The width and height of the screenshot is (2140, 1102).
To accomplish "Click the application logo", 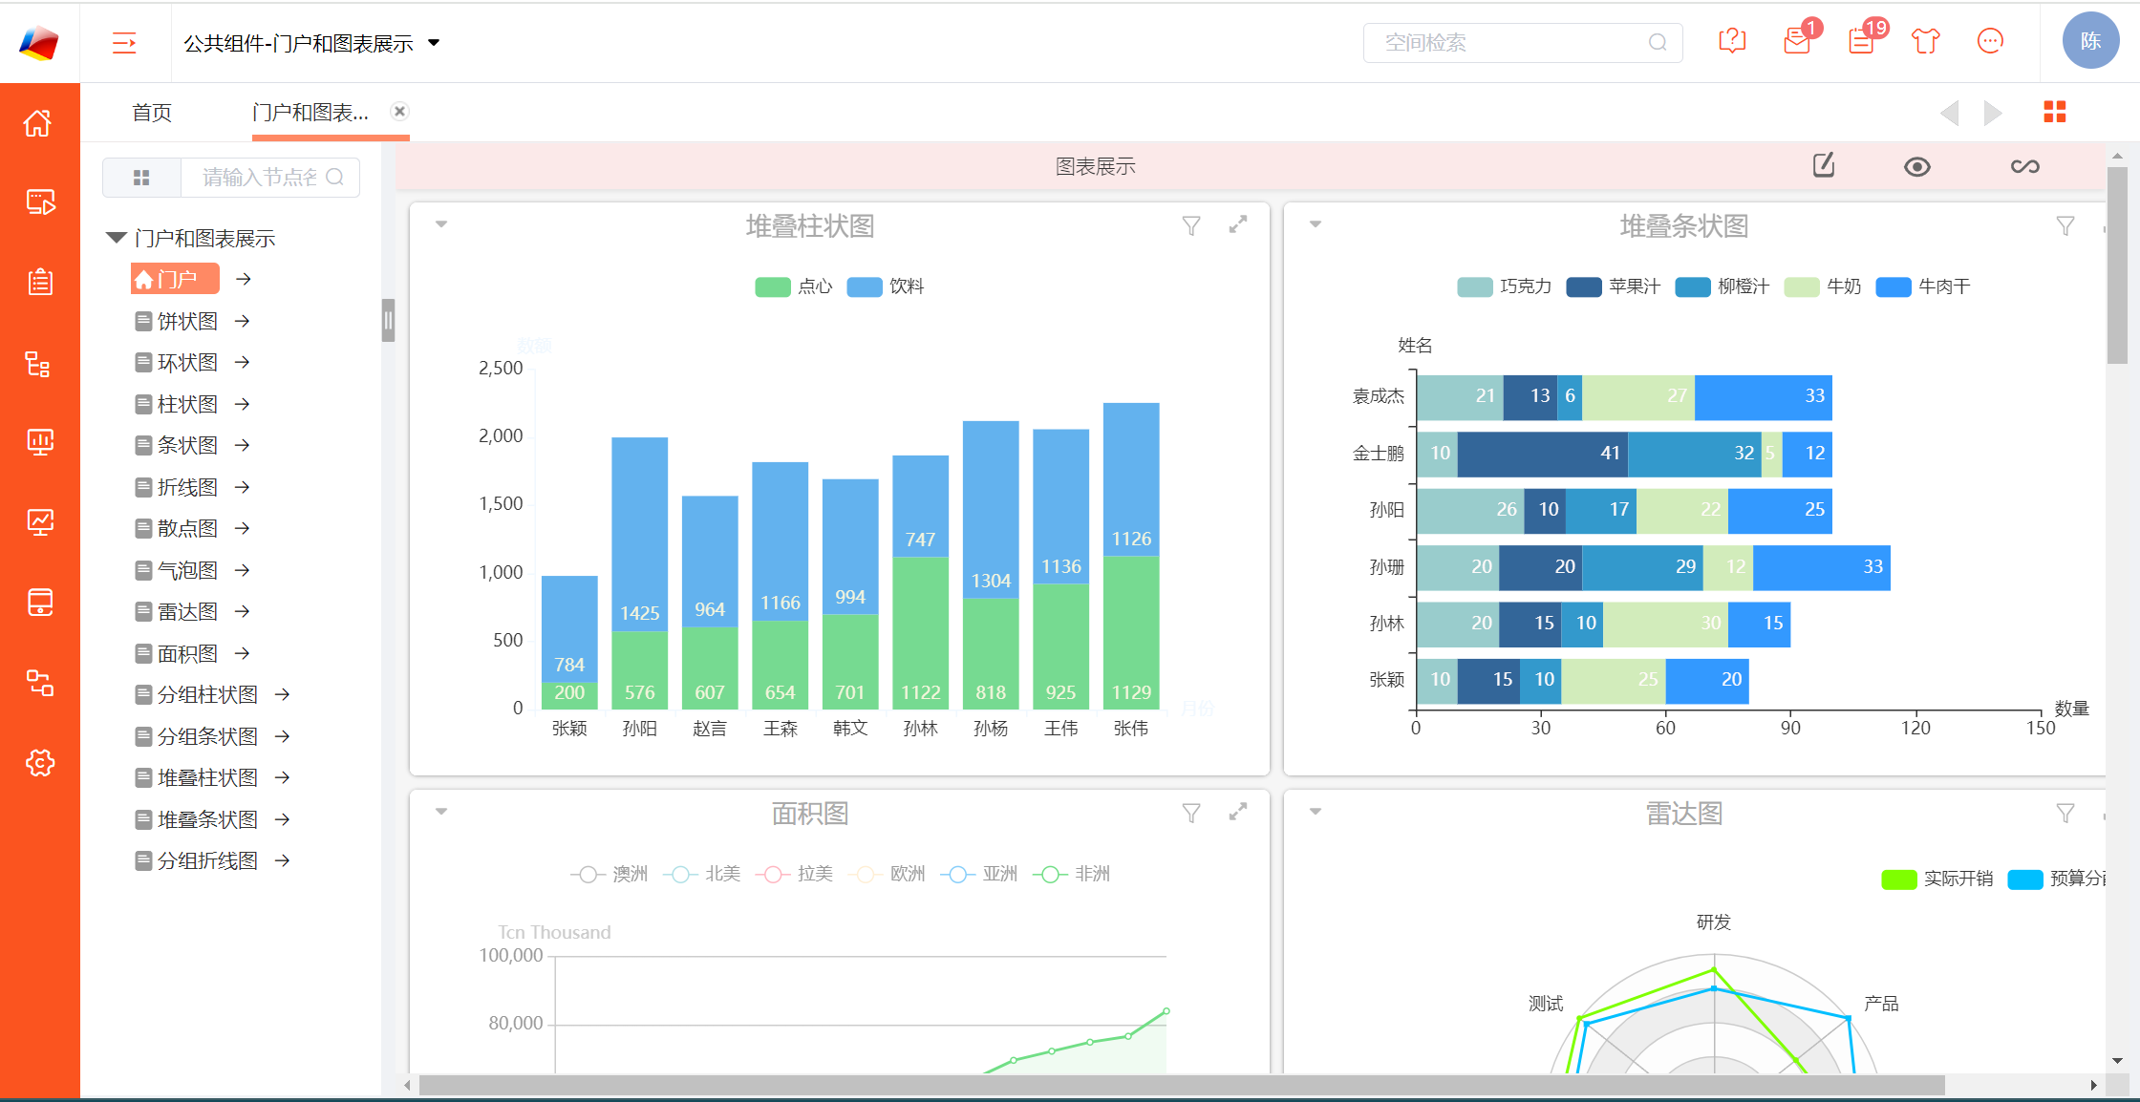I will pos(39,43).
